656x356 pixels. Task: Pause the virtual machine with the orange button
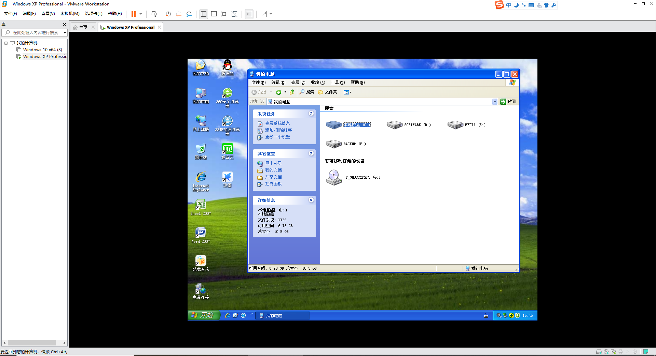pos(134,14)
